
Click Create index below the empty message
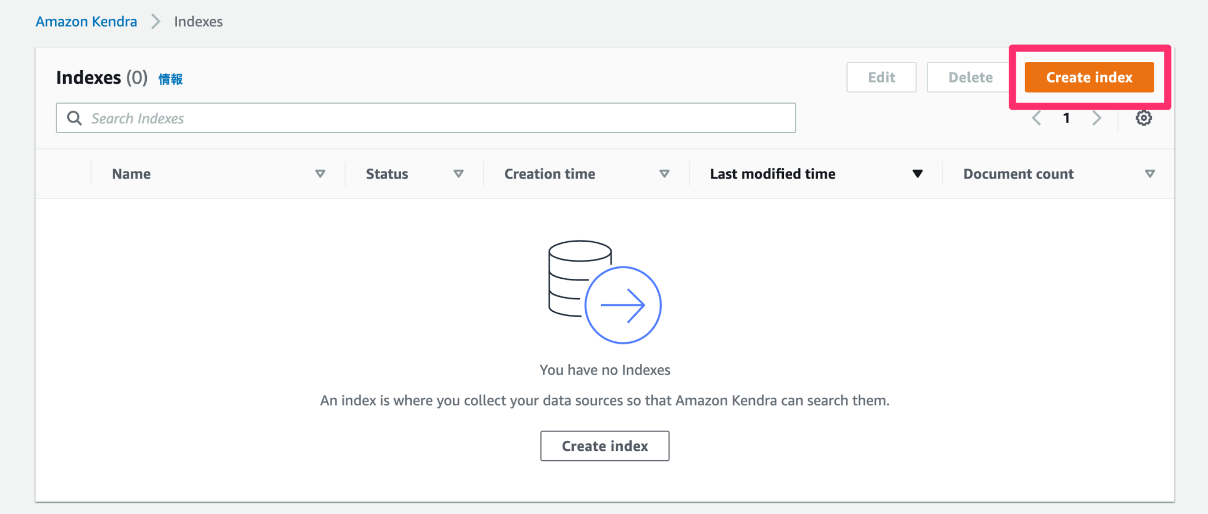click(604, 446)
